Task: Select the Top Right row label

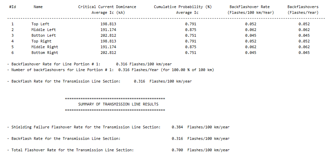Action: click(x=41, y=41)
